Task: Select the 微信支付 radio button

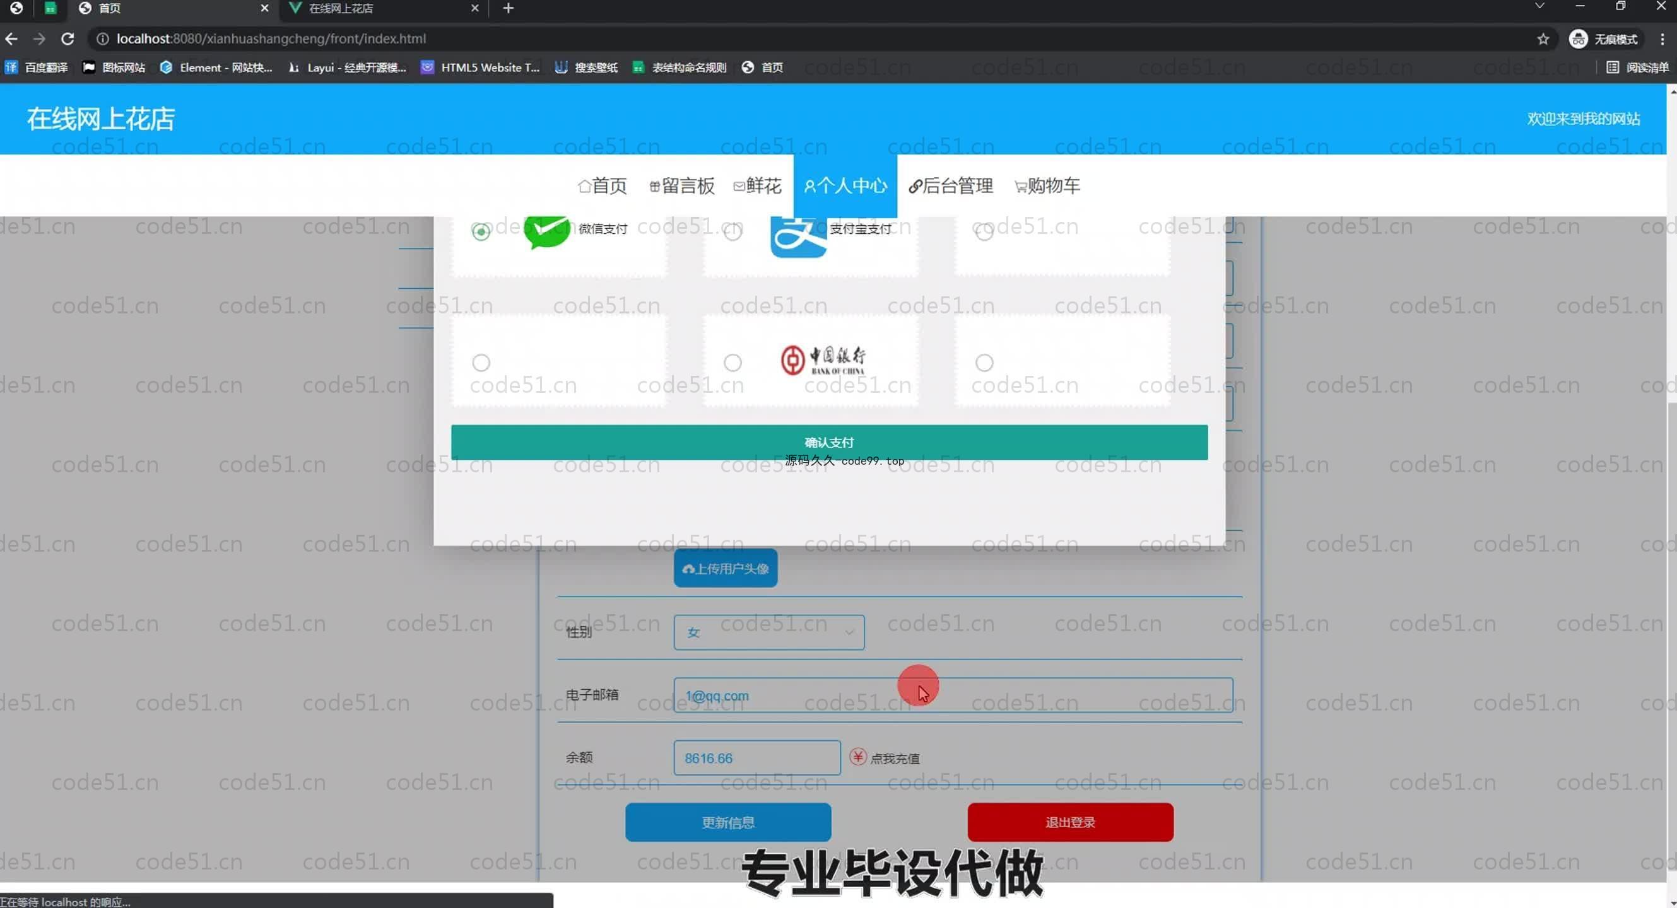Action: coord(481,231)
